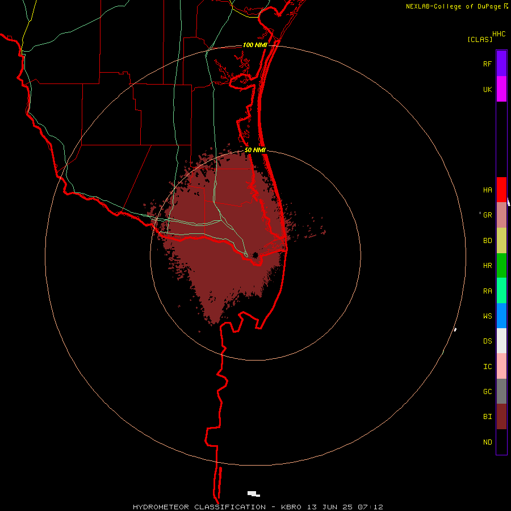Click the GR pink-brown legend swatch

[501, 215]
